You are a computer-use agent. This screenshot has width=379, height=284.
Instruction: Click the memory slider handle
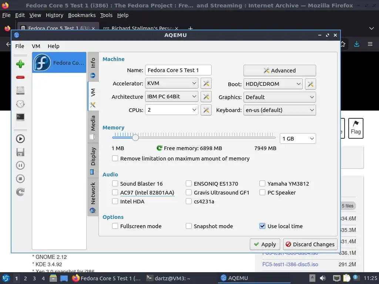[135, 138]
